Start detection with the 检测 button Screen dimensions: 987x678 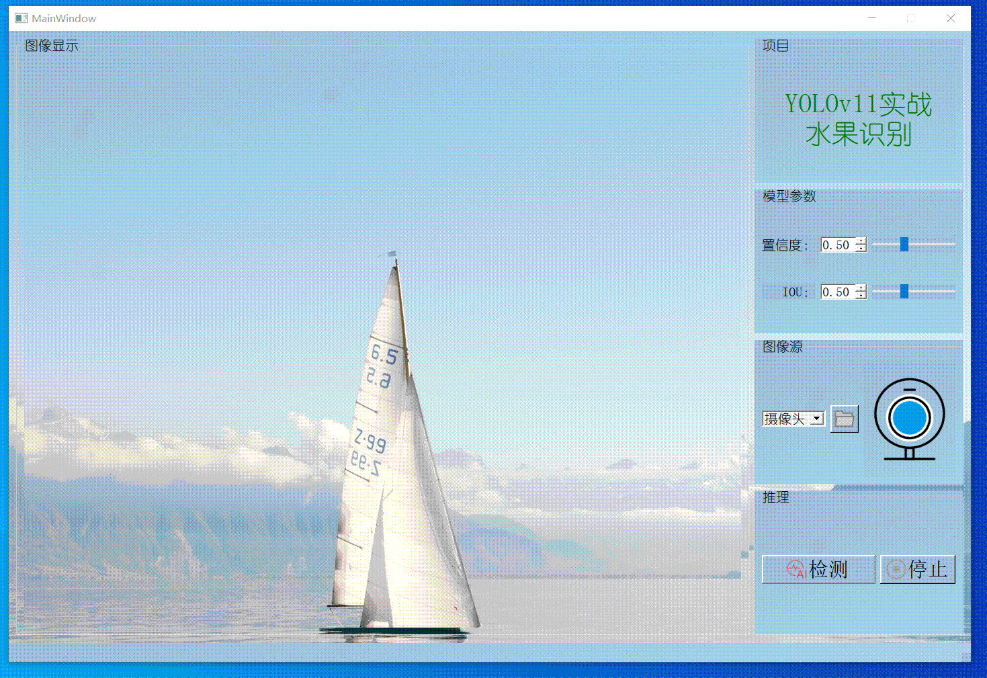(x=818, y=570)
